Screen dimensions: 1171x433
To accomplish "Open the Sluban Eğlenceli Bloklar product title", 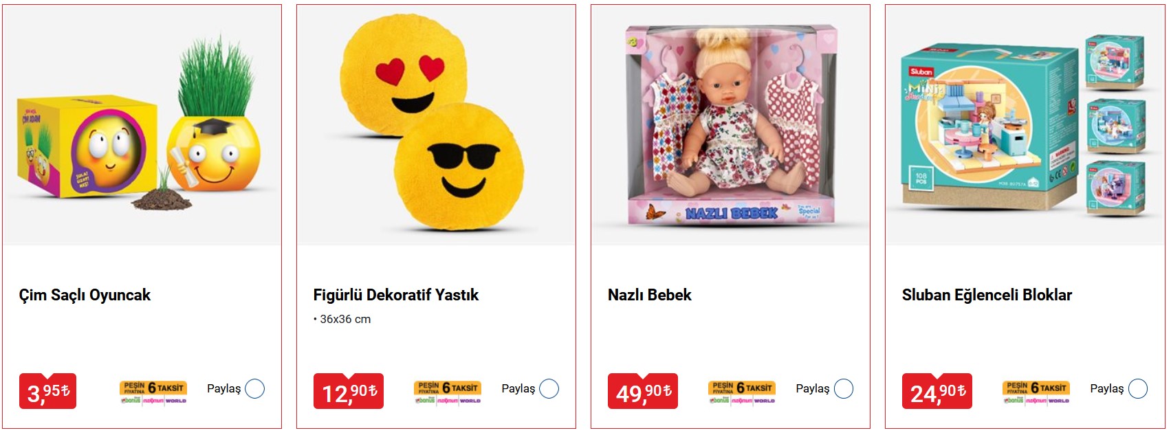I will click(987, 295).
